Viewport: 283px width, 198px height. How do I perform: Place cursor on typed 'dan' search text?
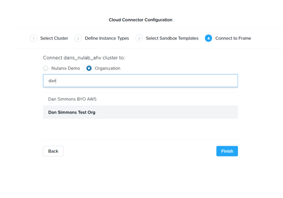(x=52, y=80)
